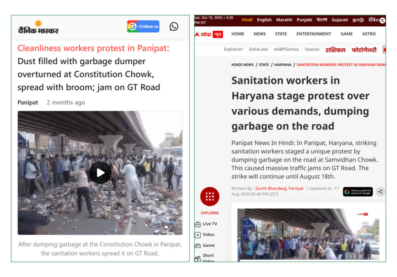The width and height of the screenshot is (397, 277).
Task: Switch language to Gujarati
Action: coord(340,20)
